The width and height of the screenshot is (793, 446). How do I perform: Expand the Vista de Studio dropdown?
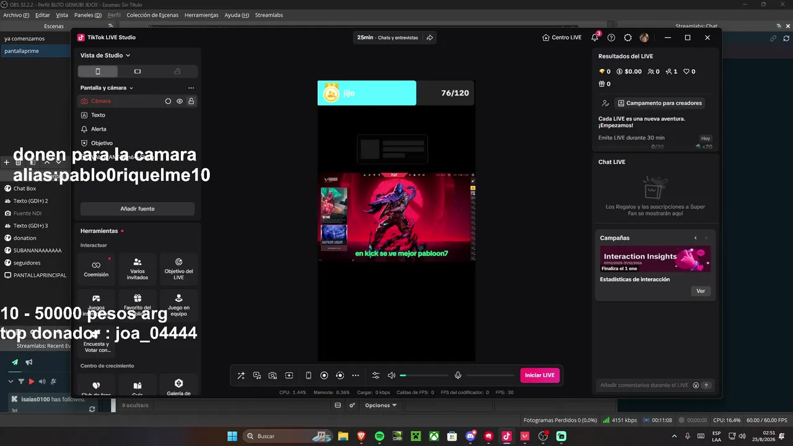pos(105,55)
